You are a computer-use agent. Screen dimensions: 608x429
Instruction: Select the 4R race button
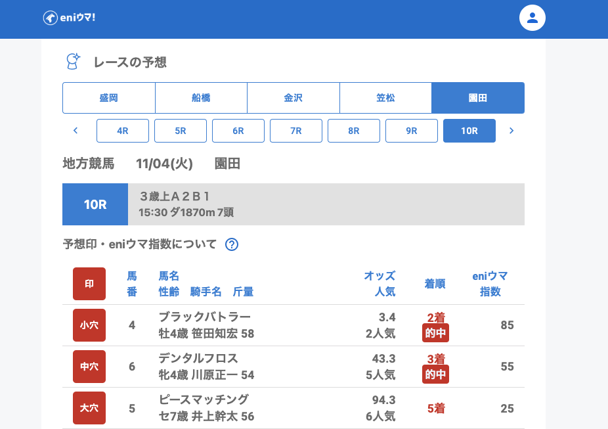[x=123, y=131]
